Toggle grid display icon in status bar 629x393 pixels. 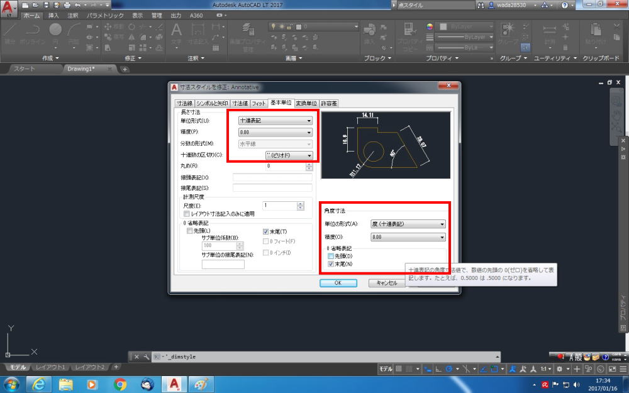(x=399, y=369)
